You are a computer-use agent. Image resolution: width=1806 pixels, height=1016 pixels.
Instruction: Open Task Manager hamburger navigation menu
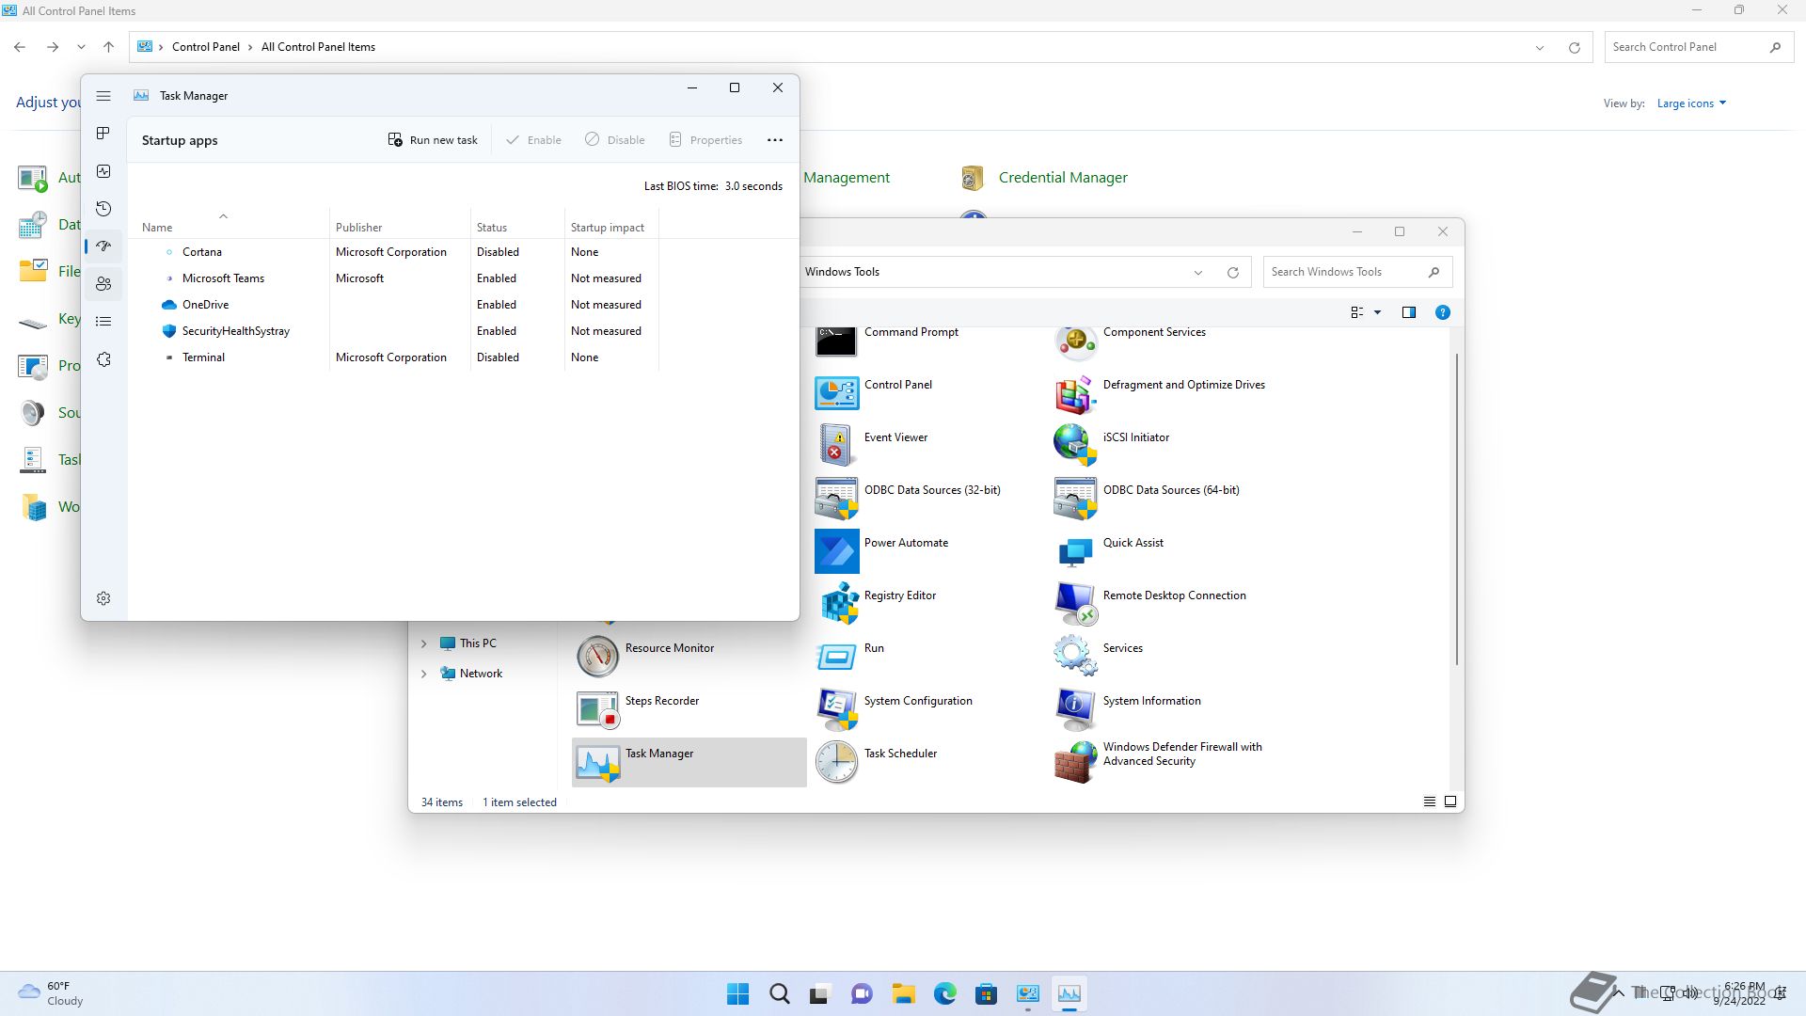pos(103,96)
